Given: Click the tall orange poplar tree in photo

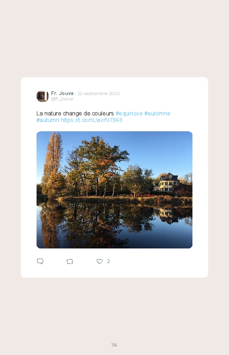Looking at the screenshot, I should [x=53, y=164].
